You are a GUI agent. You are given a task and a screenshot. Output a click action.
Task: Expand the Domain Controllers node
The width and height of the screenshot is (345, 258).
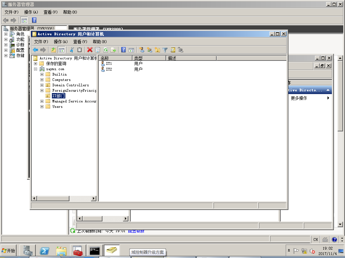coord(42,85)
